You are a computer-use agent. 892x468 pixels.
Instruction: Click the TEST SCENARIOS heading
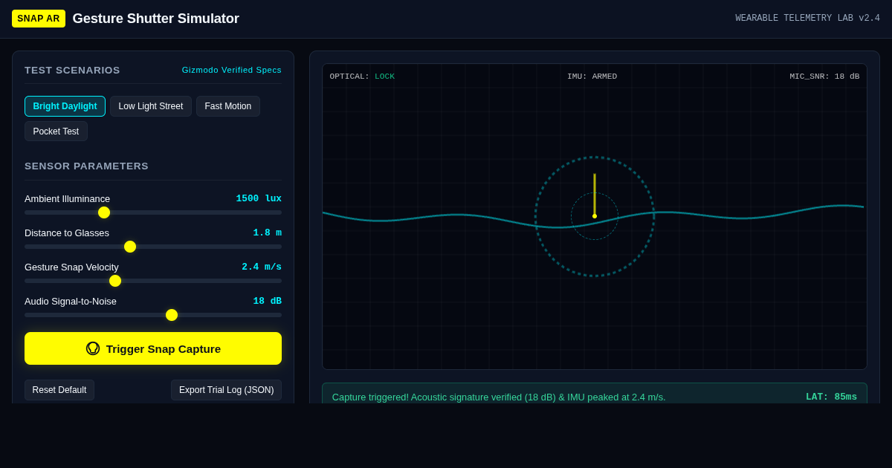pyautogui.click(x=72, y=70)
